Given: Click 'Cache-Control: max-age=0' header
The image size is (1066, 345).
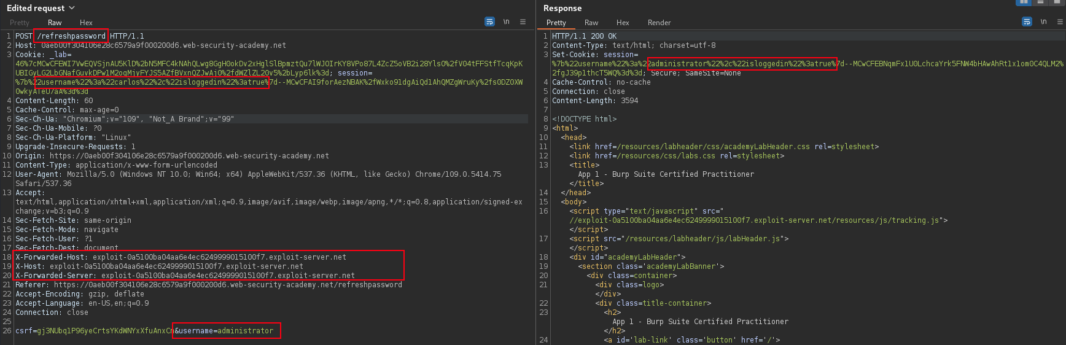Looking at the screenshot, I should 67,110.
